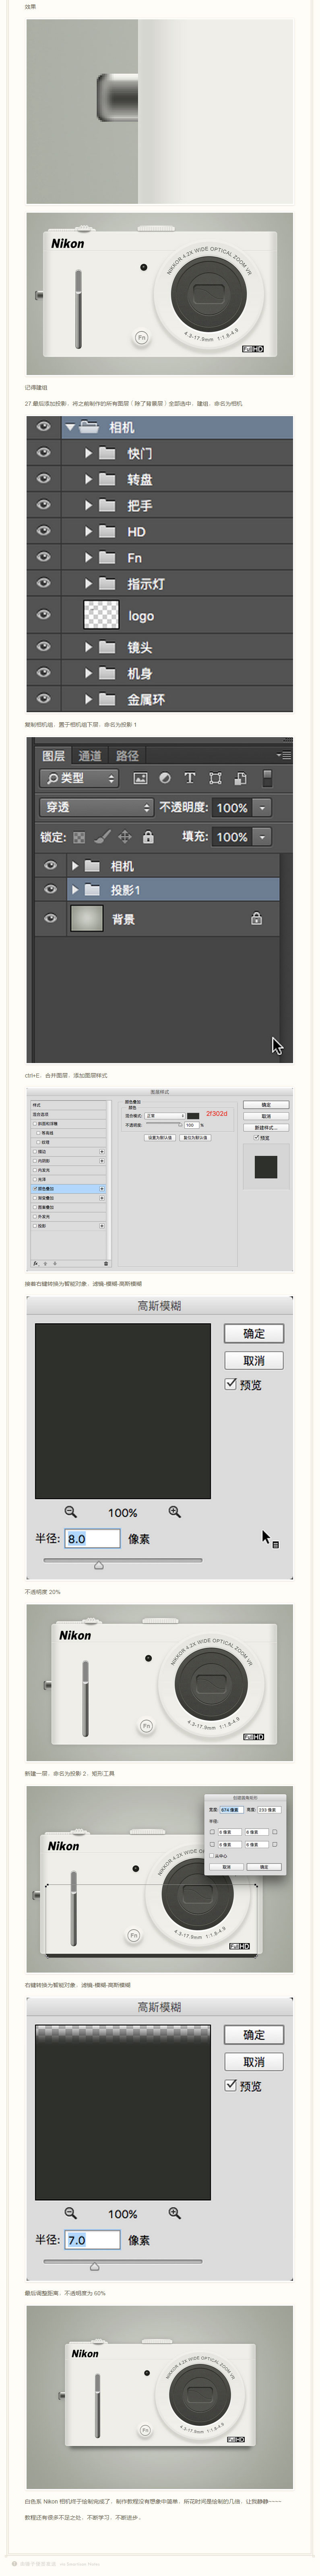Hide the 快门 group with its eye icon

tap(43, 453)
